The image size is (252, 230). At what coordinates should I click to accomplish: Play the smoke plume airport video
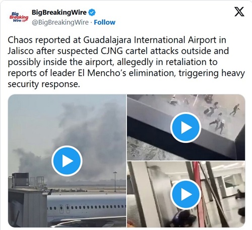(67, 161)
